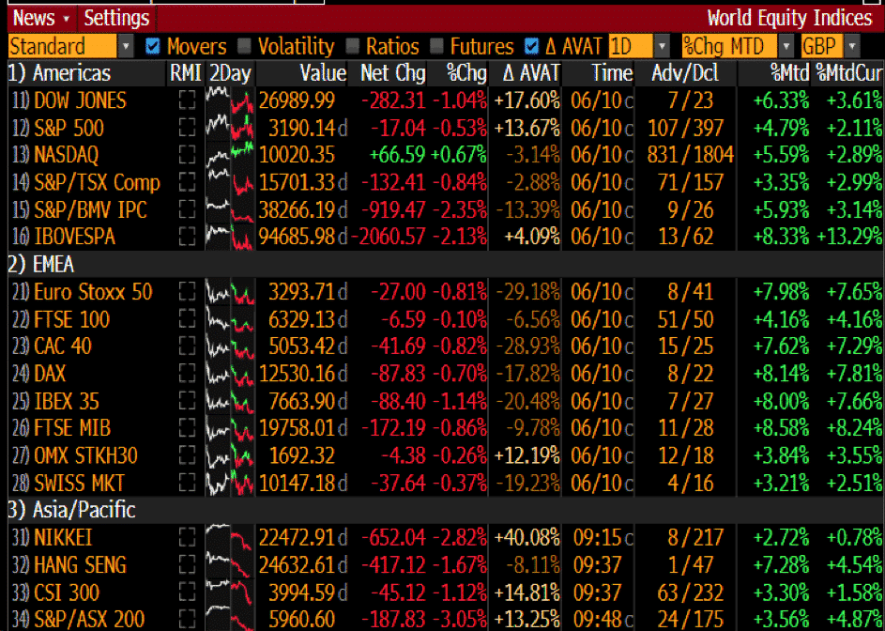Click the DOW JONES 2Day sparkline chart
This screenshot has width=885, height=631.
click(x=230, y=100)
